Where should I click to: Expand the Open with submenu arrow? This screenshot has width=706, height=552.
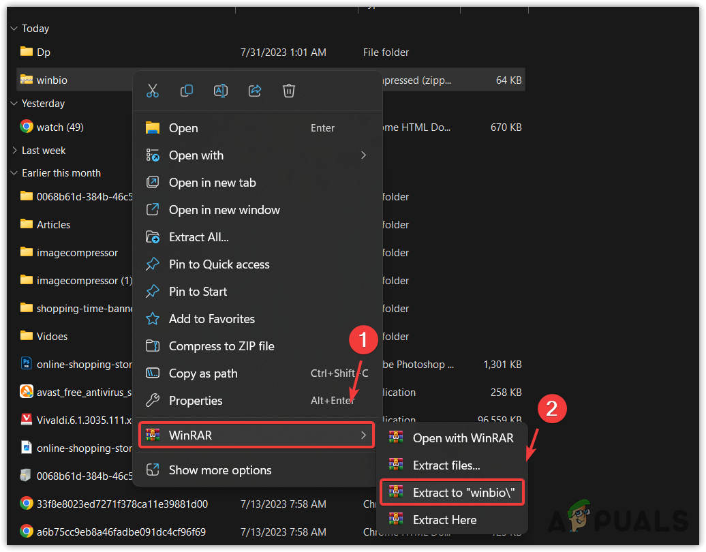click(363, 155)
